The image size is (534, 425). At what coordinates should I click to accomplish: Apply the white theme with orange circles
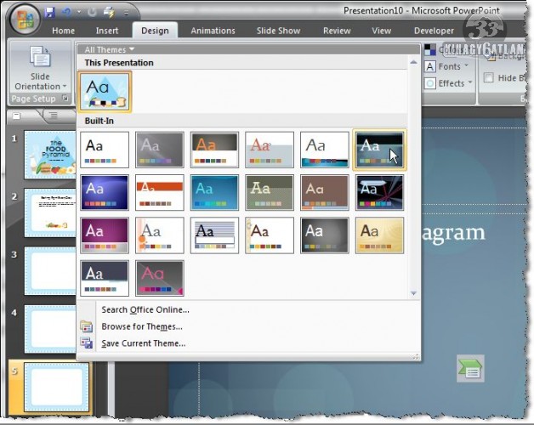159,235
